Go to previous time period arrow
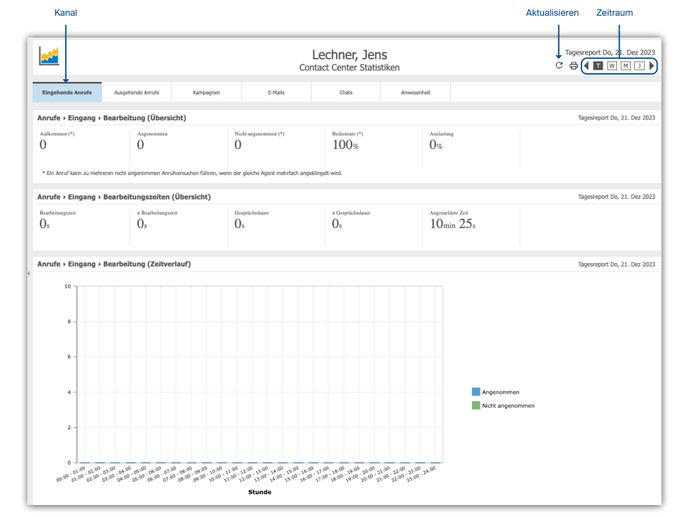Screen dimensions: 682x518 586,66
